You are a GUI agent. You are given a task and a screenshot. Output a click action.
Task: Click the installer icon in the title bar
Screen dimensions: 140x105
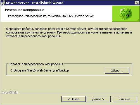point(3,3)
